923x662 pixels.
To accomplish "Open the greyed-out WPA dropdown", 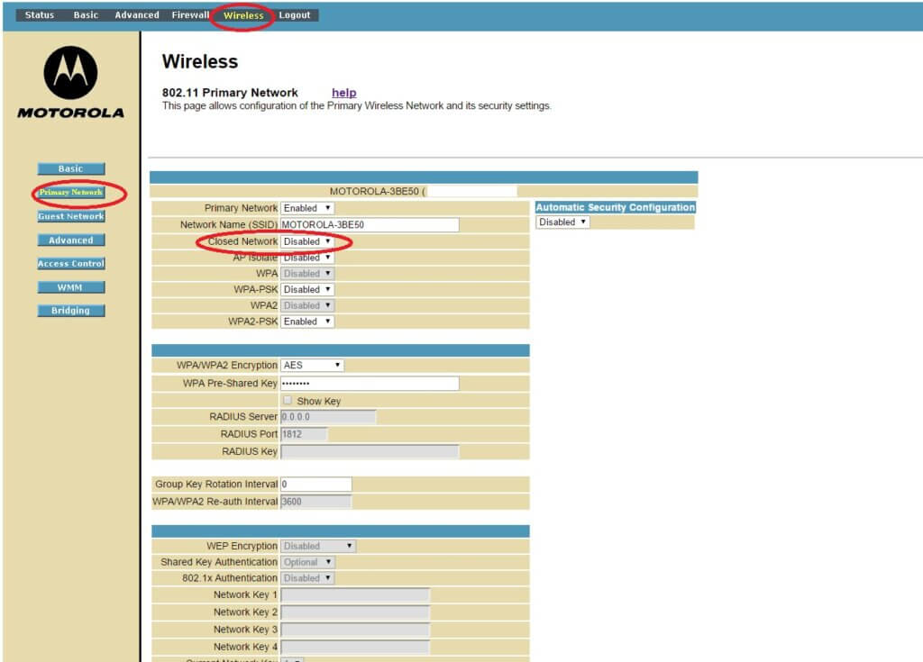I will pos(307,274).
